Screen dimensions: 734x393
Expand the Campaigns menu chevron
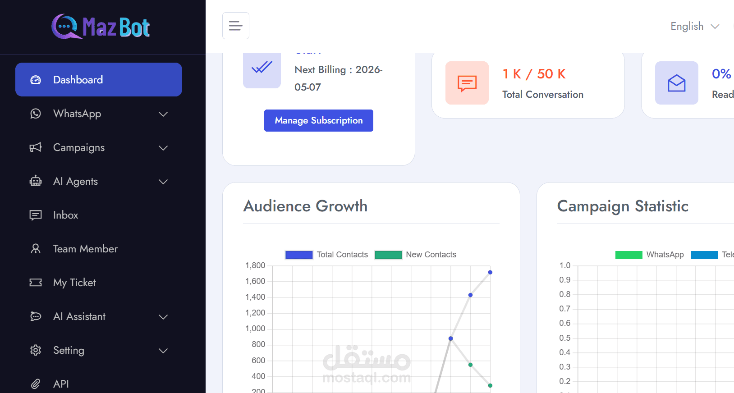pyautogui.click(x=163, y=148)
